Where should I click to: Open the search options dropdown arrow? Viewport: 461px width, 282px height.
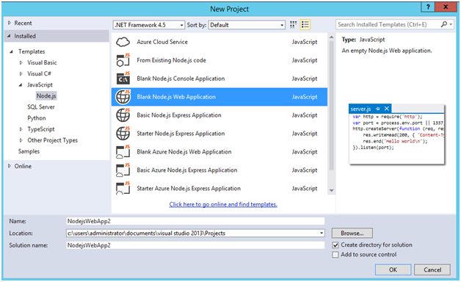(451, 24)
